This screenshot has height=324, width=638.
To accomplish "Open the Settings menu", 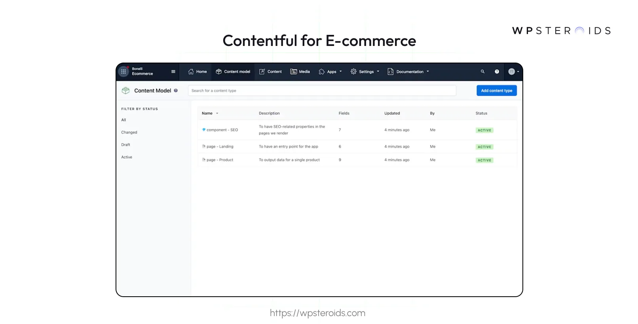I will 365,72.
